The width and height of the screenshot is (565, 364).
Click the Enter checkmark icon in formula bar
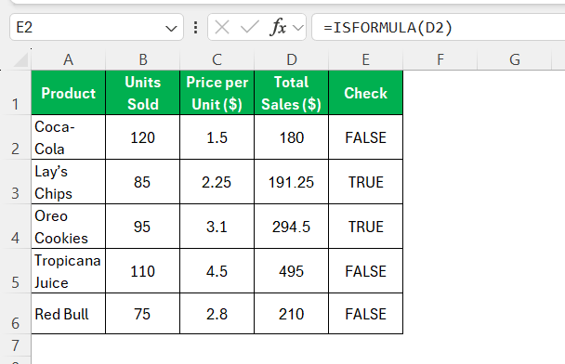[249, 27]
